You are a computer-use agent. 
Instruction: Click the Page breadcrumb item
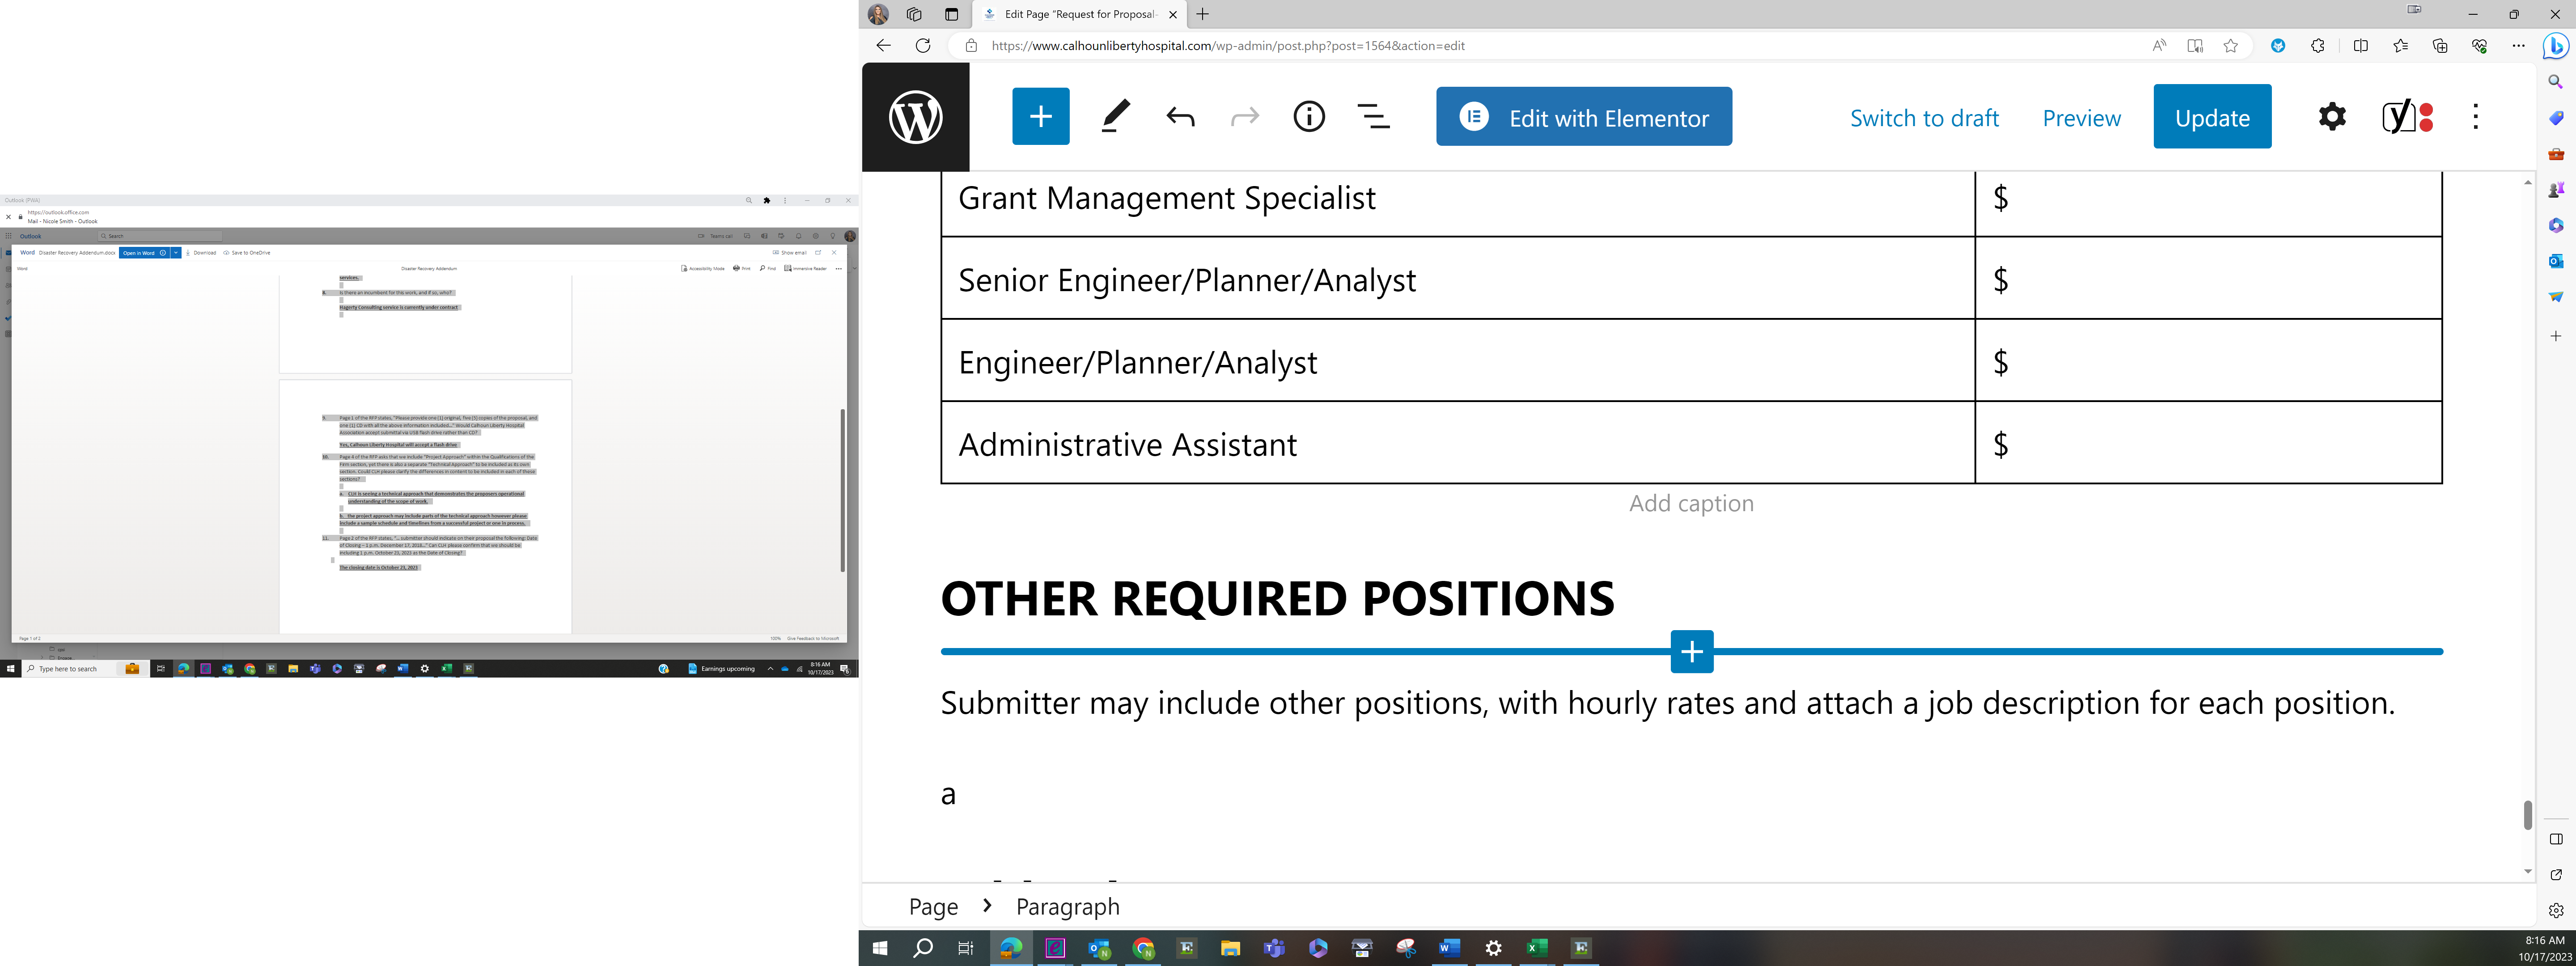(933, 907)
